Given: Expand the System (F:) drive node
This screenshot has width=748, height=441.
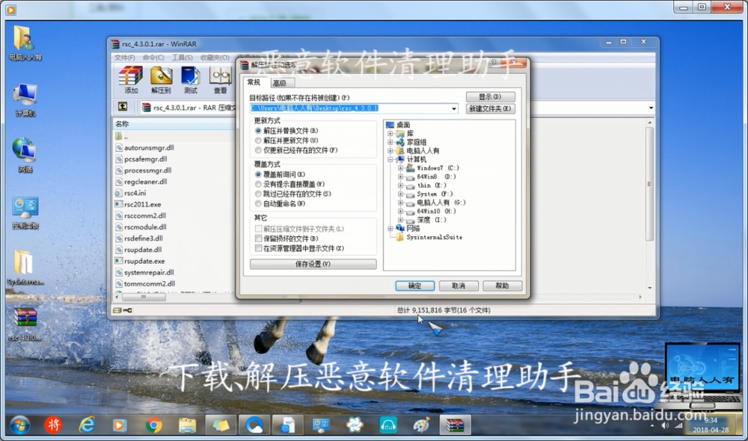Looking at the screenshot, I should click(400, 194).
